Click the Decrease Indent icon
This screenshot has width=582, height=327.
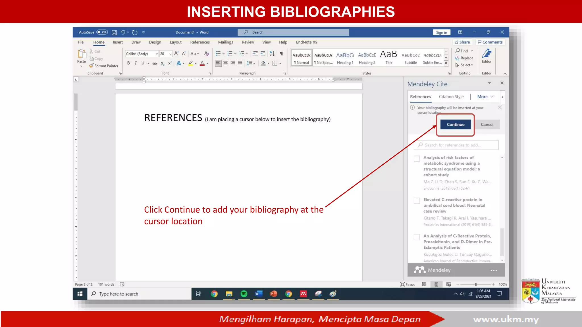[255, 54]
